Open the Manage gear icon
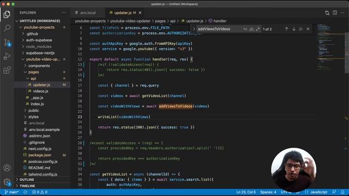The width and height of the screenshot is (349, 196). 7,182
